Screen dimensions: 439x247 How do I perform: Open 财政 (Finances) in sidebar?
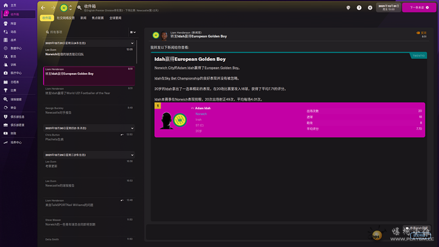click(x=13, y=133)
